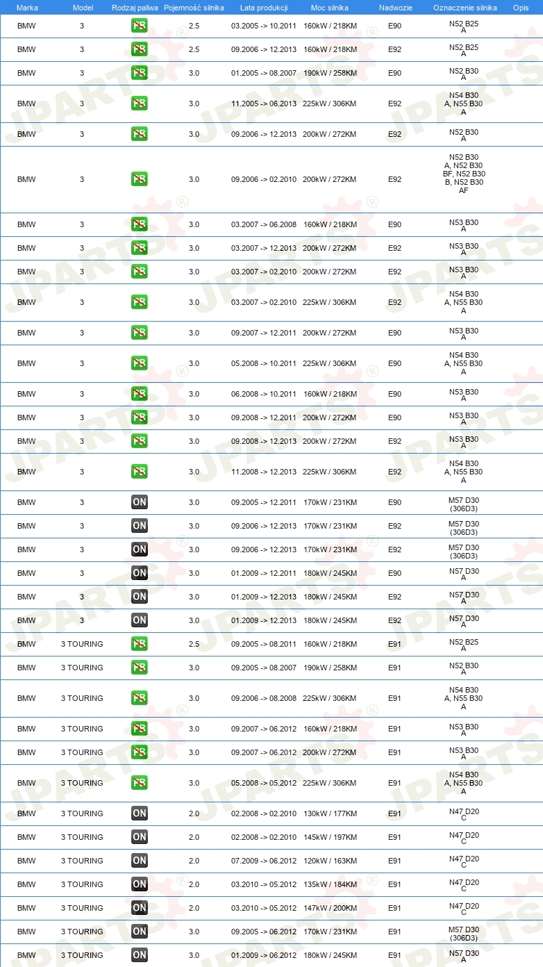543x967 pixels.
Task: Select diesel ON icon for 145kW / 197KM row
Action: pyautogui.click(x=140, y=838)
